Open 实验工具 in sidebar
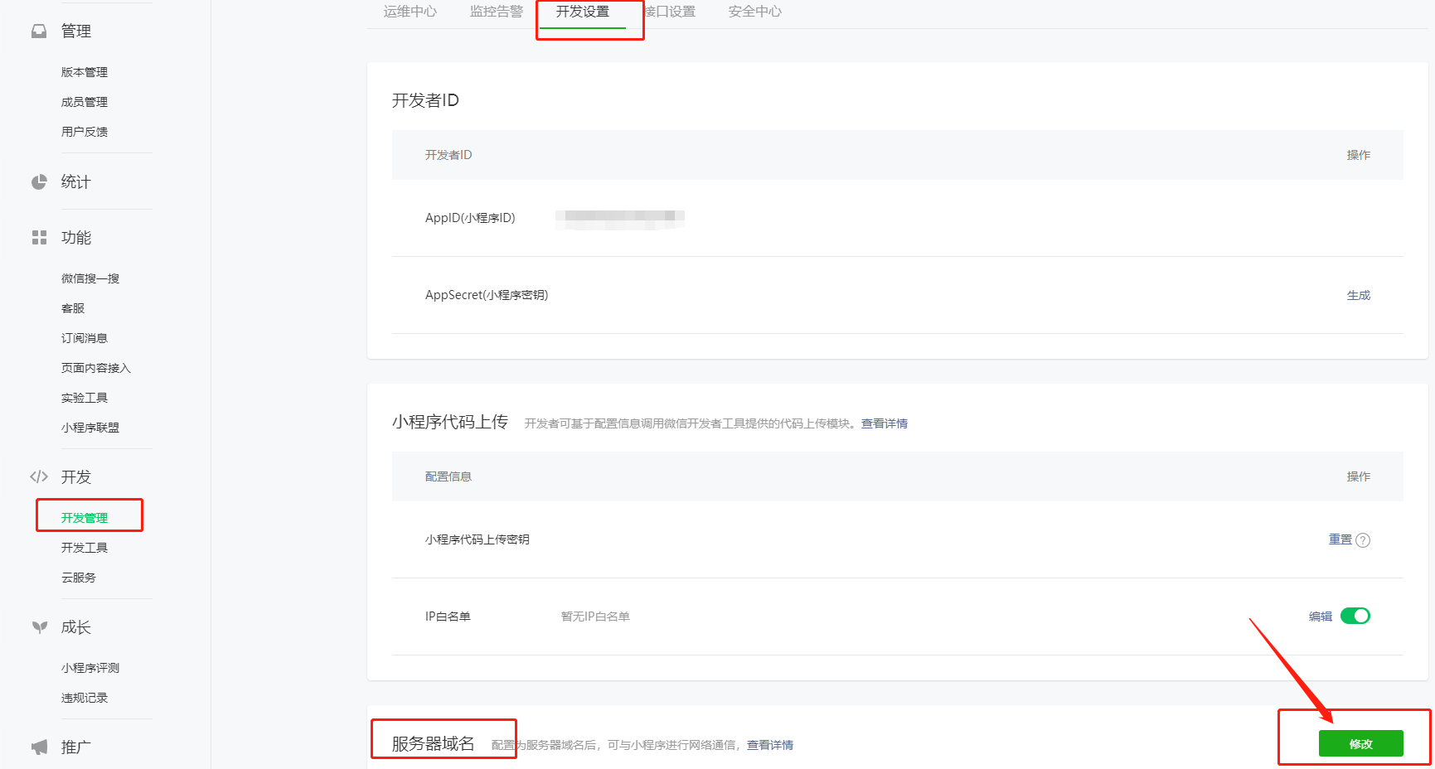Image resolution: width=1435 pixels, height=769 pixels. point(85,398)
